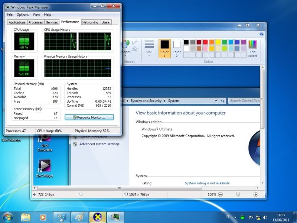Open the shape Fill dropdown in Paint
The height and width of the screenshot is (223, 297).
click(x=136, y=49)
